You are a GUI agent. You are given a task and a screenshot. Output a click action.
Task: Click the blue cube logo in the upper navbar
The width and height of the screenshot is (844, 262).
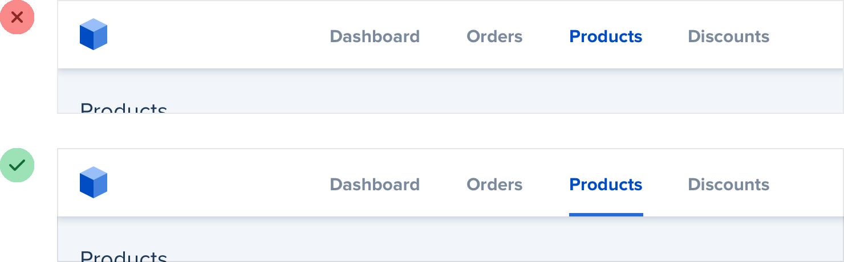click(94, 35)
